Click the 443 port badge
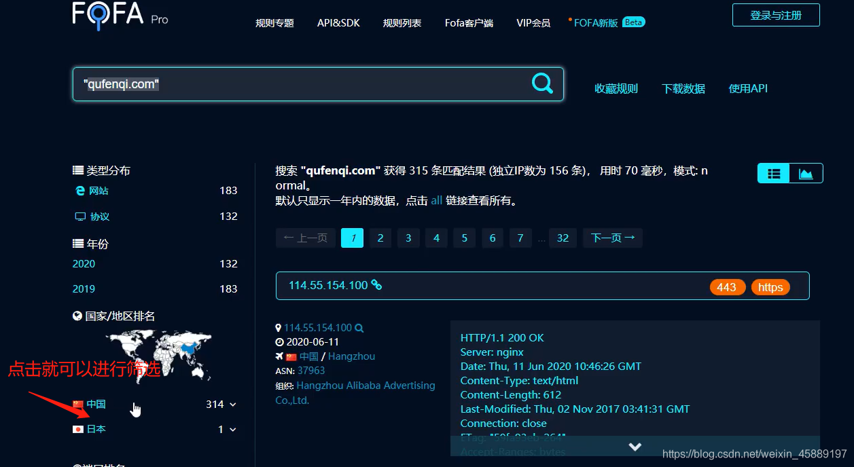Viewport: 854px width, 467px height. click(x=727, y=287)
